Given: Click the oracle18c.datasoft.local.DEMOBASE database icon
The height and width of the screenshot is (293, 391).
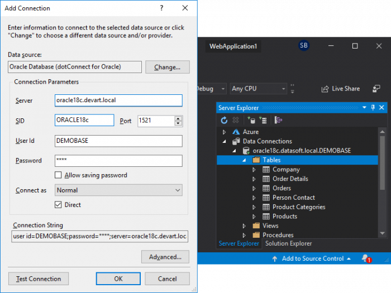Looking at the screenshot, I should point(246,151).
